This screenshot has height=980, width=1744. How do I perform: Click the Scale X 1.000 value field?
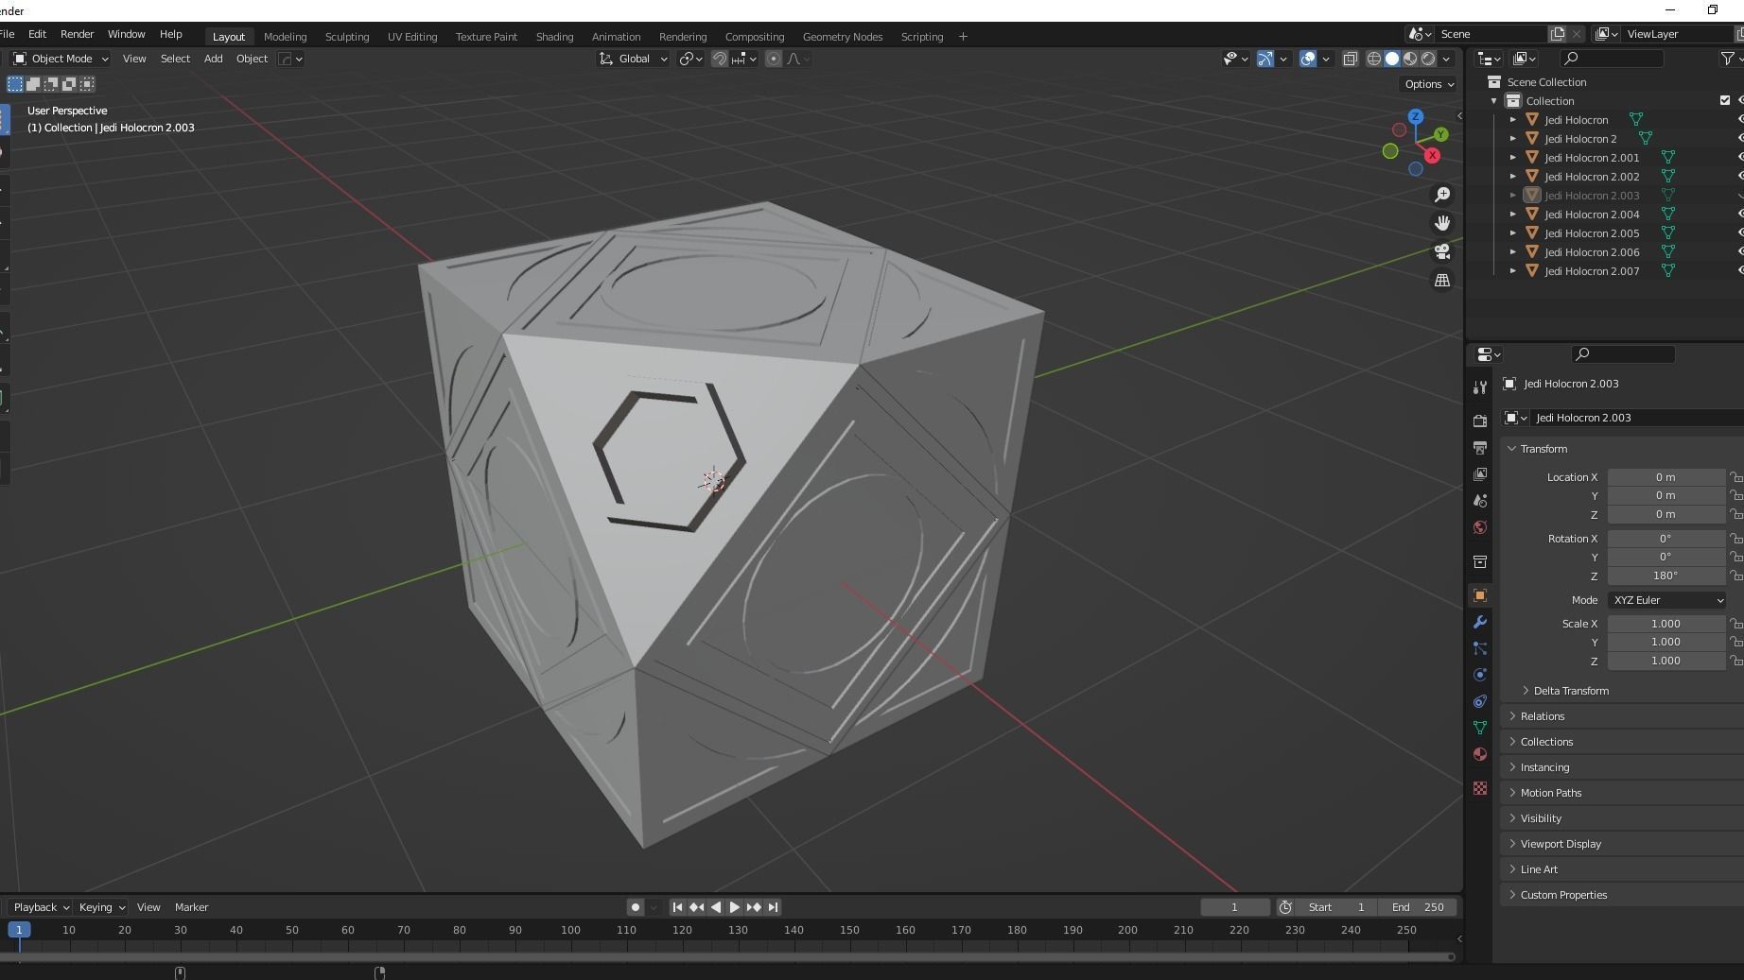pyautogui.click(x=1666, y=624)
